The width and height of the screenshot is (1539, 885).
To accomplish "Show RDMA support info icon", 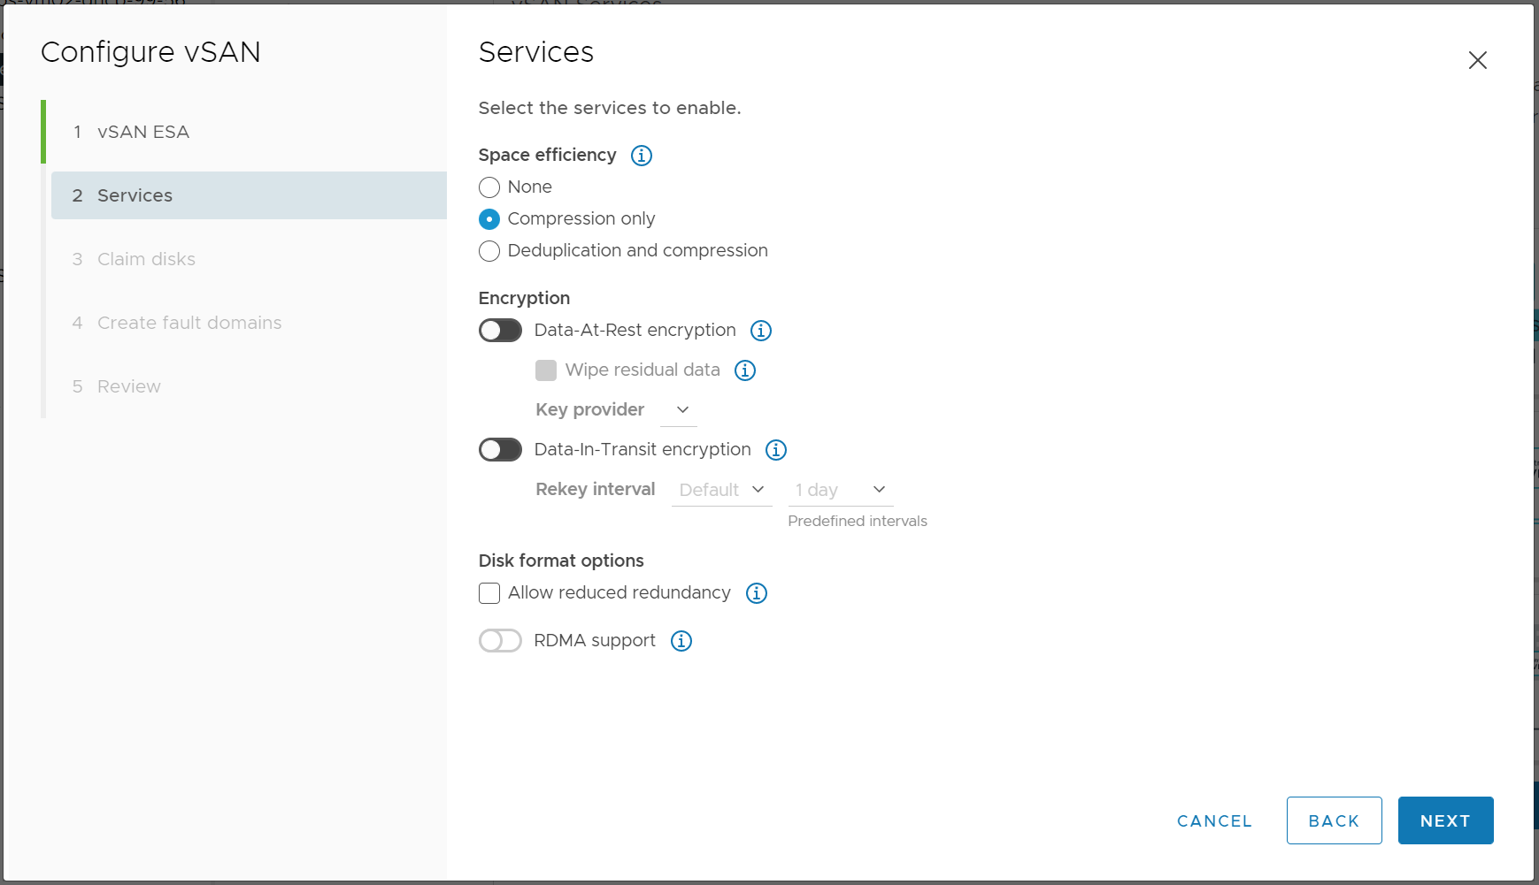I will [681, 641].
